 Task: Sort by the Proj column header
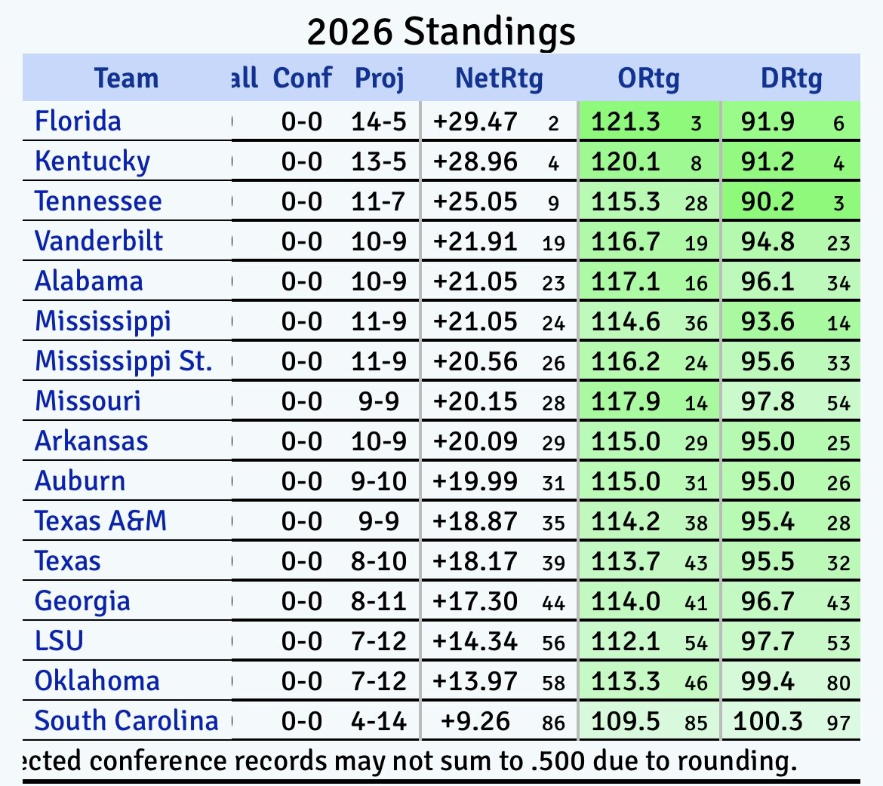click(x=380, y=78)
